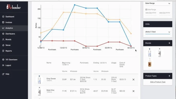
Task: Add a product type with plus icon
Action: 169,76
